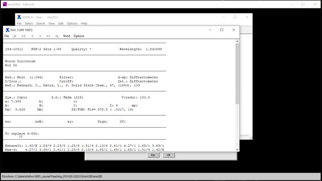This screenshot has width=322, height=181.
Task: Click the 'Z: 4' text
Action: (114, 106)
